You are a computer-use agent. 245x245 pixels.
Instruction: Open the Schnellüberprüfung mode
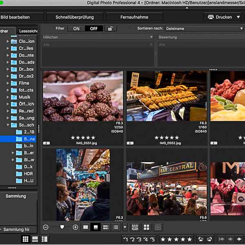75,17
